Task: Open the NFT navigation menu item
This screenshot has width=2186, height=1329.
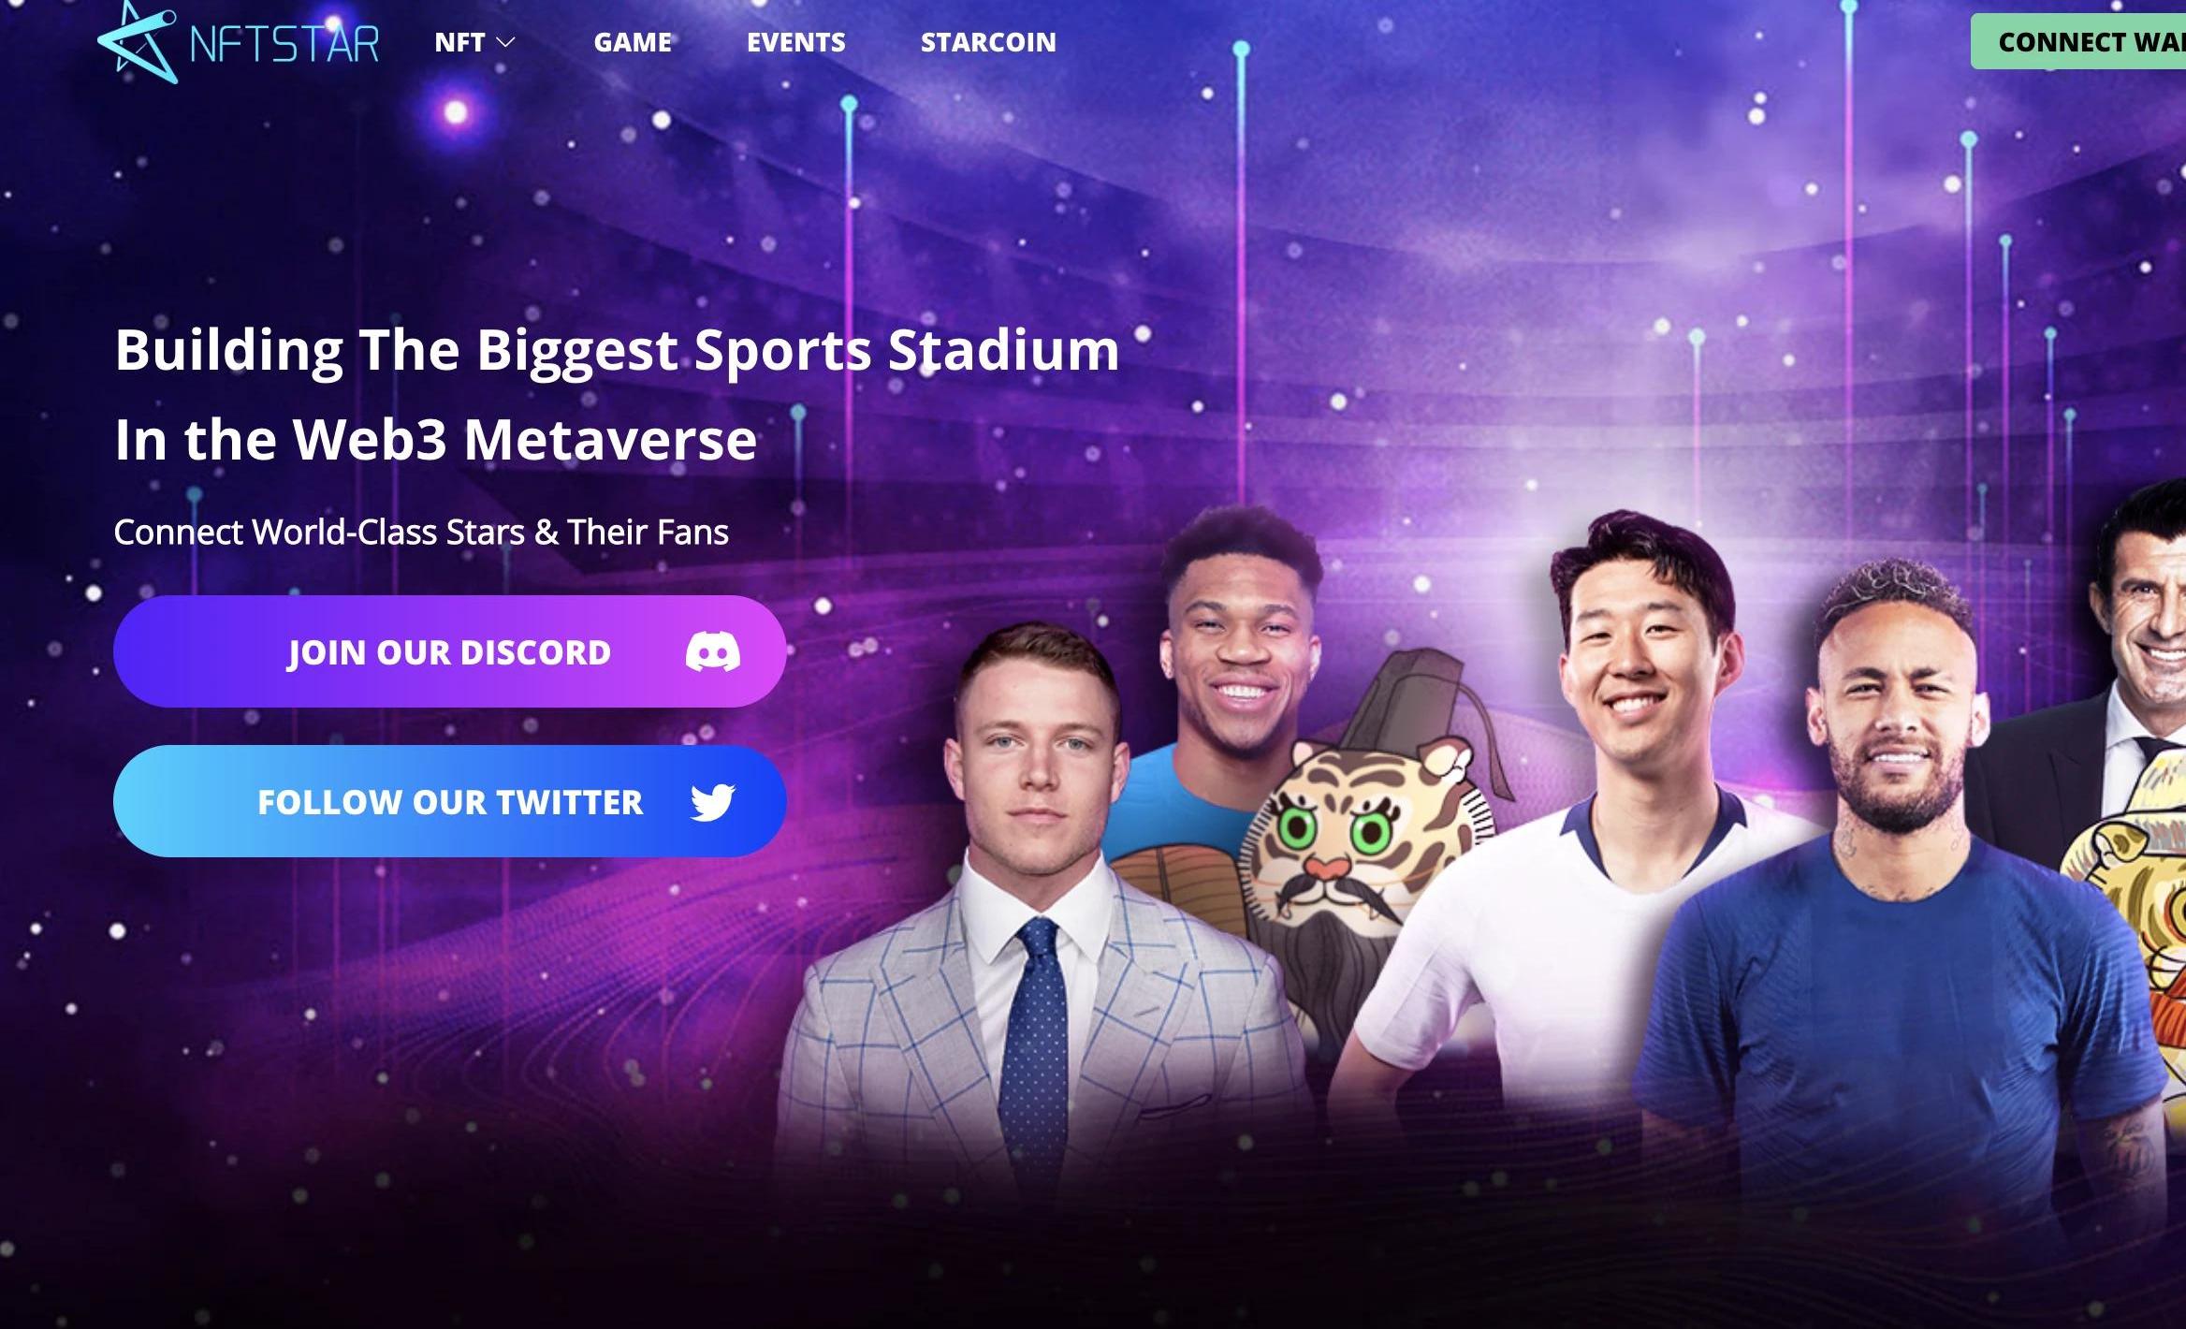Action: tap(459, 42)
